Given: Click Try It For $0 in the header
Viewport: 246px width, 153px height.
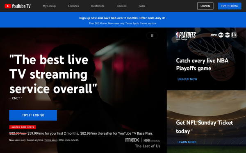Looking at the screenshot, I should (230, 6).
